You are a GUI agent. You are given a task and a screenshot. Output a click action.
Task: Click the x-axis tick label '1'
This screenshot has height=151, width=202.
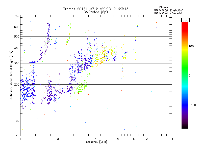[20, 139]
